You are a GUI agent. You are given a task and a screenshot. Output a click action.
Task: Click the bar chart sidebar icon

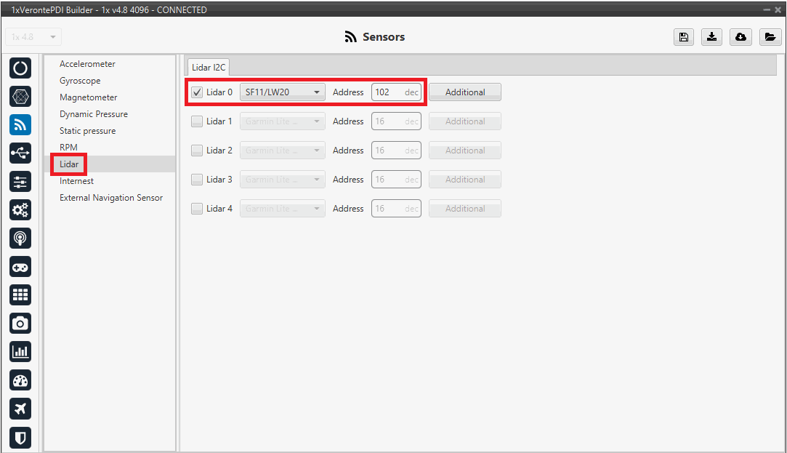click(x=20, y=352)
